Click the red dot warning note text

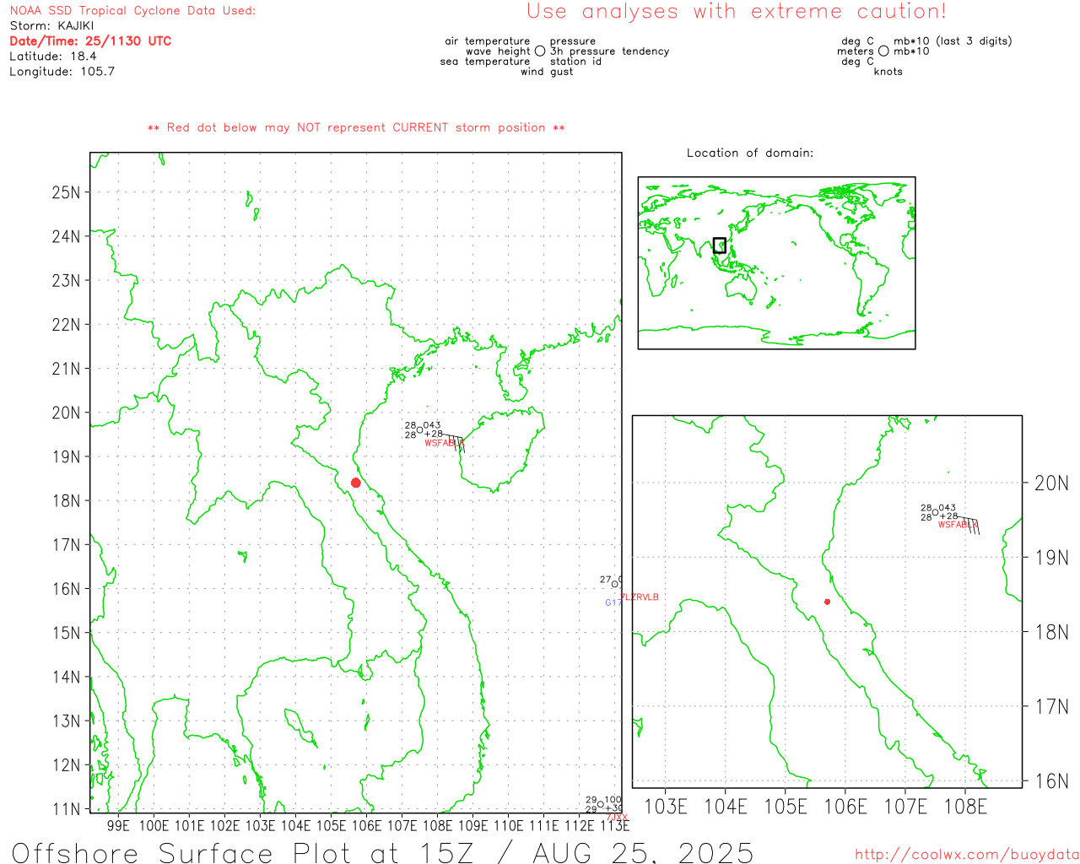[356, 127]
